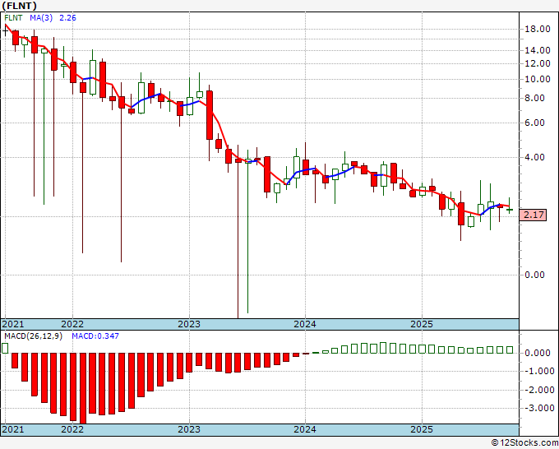
Task: Click the last green cross candle
Action: click(510, 210)
